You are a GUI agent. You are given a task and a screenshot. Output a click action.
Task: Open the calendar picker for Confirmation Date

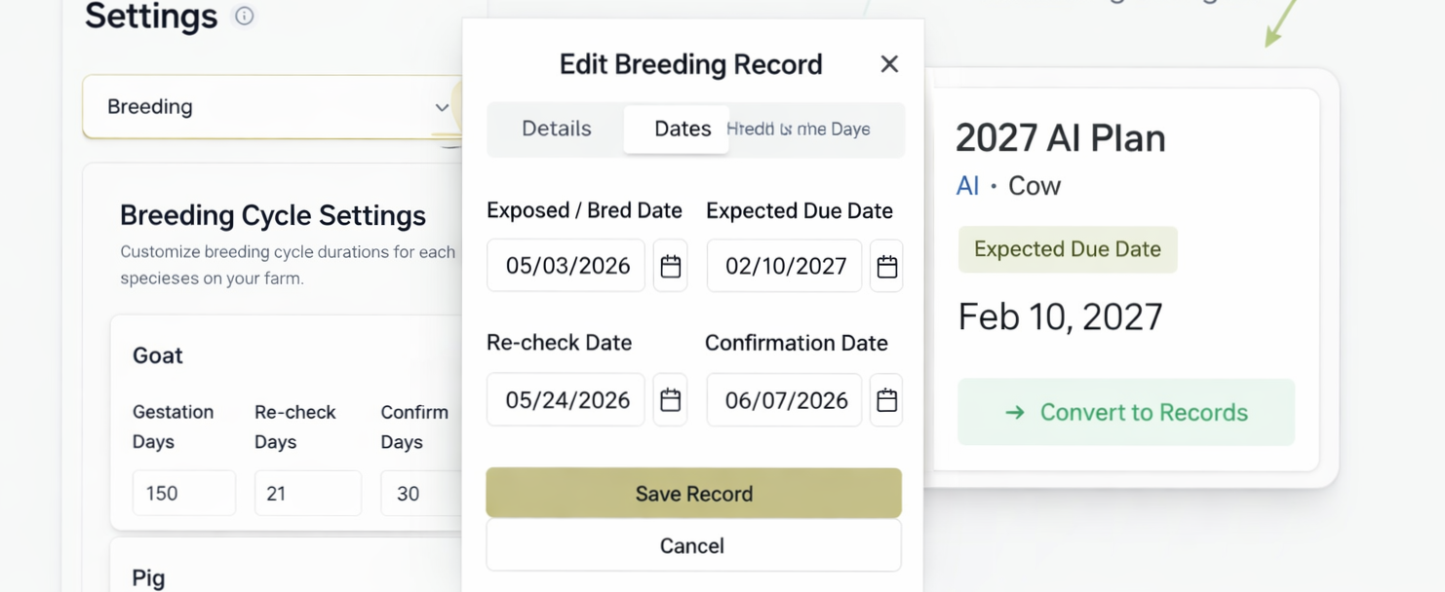pos(886,399)
